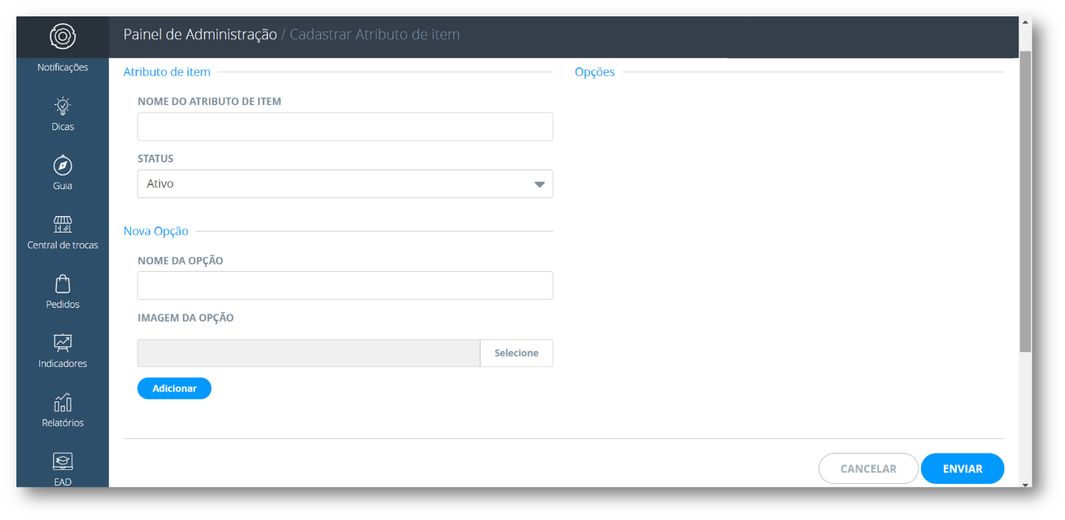Select Notificações in the sidebar
This screenshot has width=1065, height=520.
(62, 67)
